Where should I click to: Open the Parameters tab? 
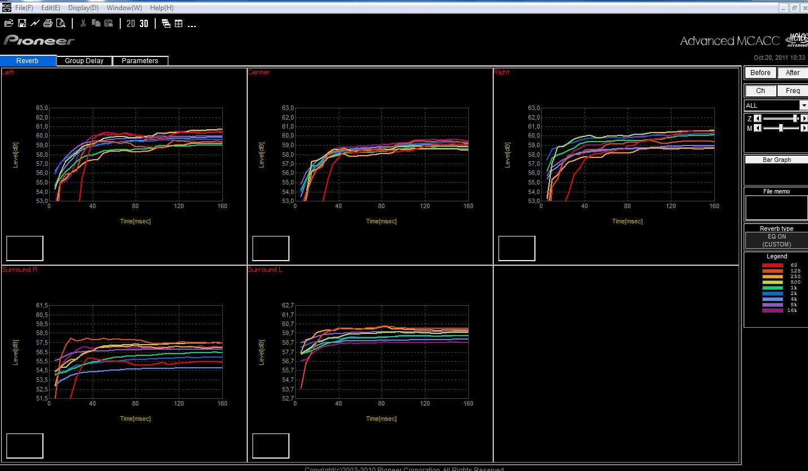[140, 61]
